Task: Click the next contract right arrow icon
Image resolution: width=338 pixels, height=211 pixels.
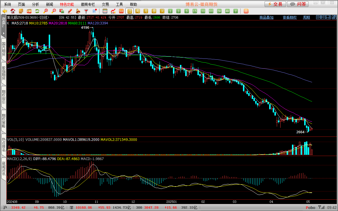Action: (323, 17)
